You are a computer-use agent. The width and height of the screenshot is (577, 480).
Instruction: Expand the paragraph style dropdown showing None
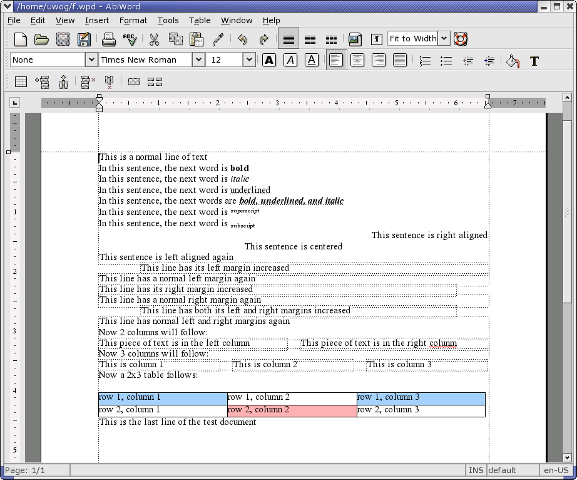point(91,60)
